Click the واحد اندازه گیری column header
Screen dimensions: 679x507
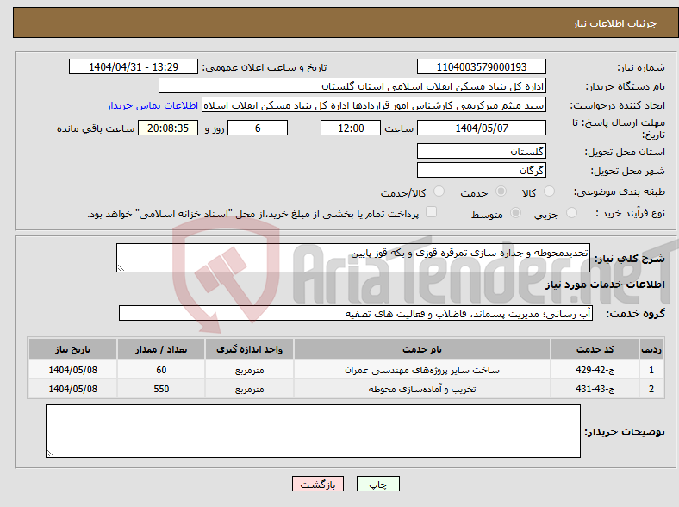(x=249, y=349)
